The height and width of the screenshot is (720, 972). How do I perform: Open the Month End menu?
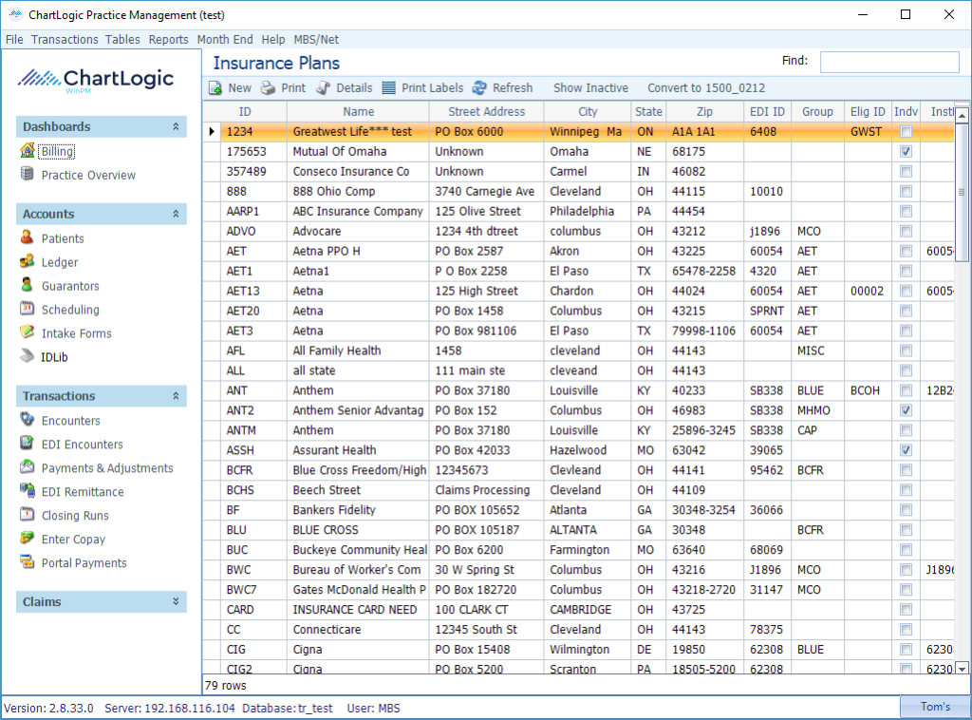225,40
